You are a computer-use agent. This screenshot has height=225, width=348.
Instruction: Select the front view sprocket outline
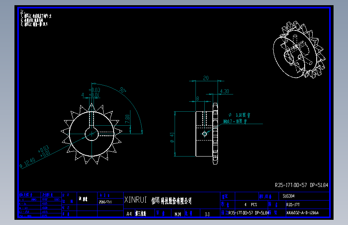tap(92, 134)
